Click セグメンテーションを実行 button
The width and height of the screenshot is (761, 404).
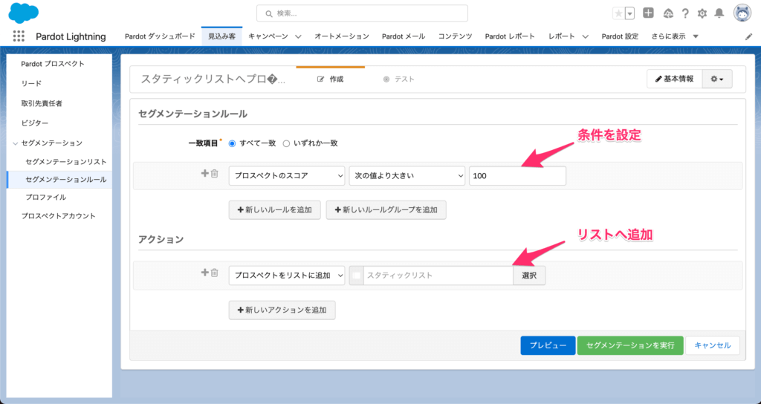(630, 346)
